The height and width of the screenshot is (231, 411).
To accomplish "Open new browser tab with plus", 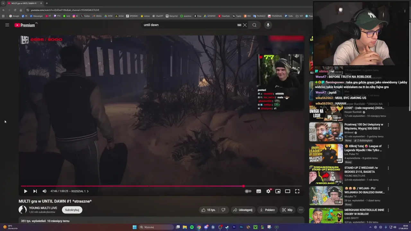I will (x=47, y=3).
